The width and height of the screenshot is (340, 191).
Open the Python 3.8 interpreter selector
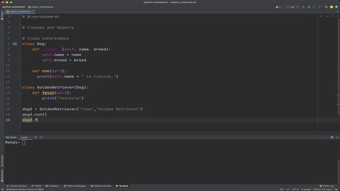point(322,189)
